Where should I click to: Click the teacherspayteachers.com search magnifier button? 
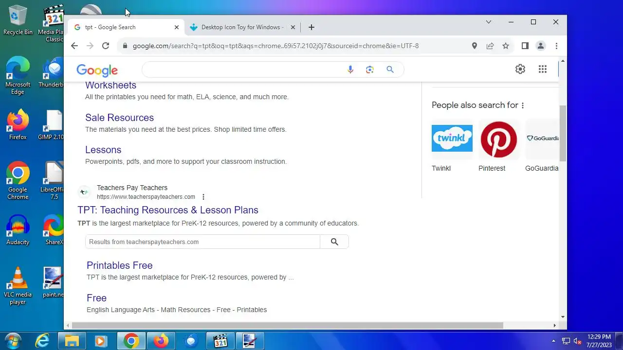pos(334,242)
